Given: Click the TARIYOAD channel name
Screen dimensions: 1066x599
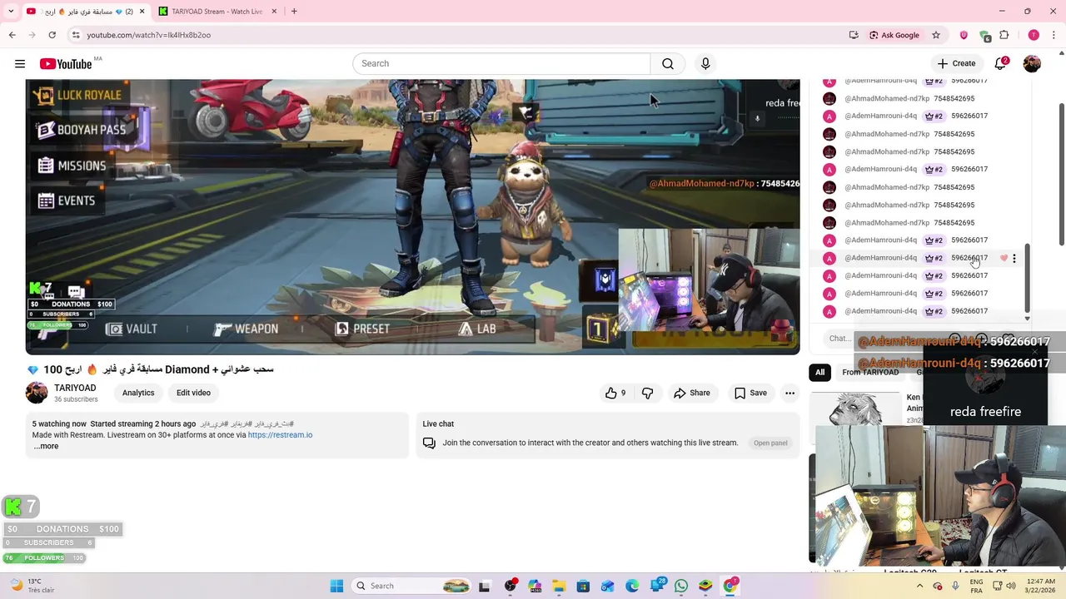Looking at the screenshot, I should (x=75, y=388).
